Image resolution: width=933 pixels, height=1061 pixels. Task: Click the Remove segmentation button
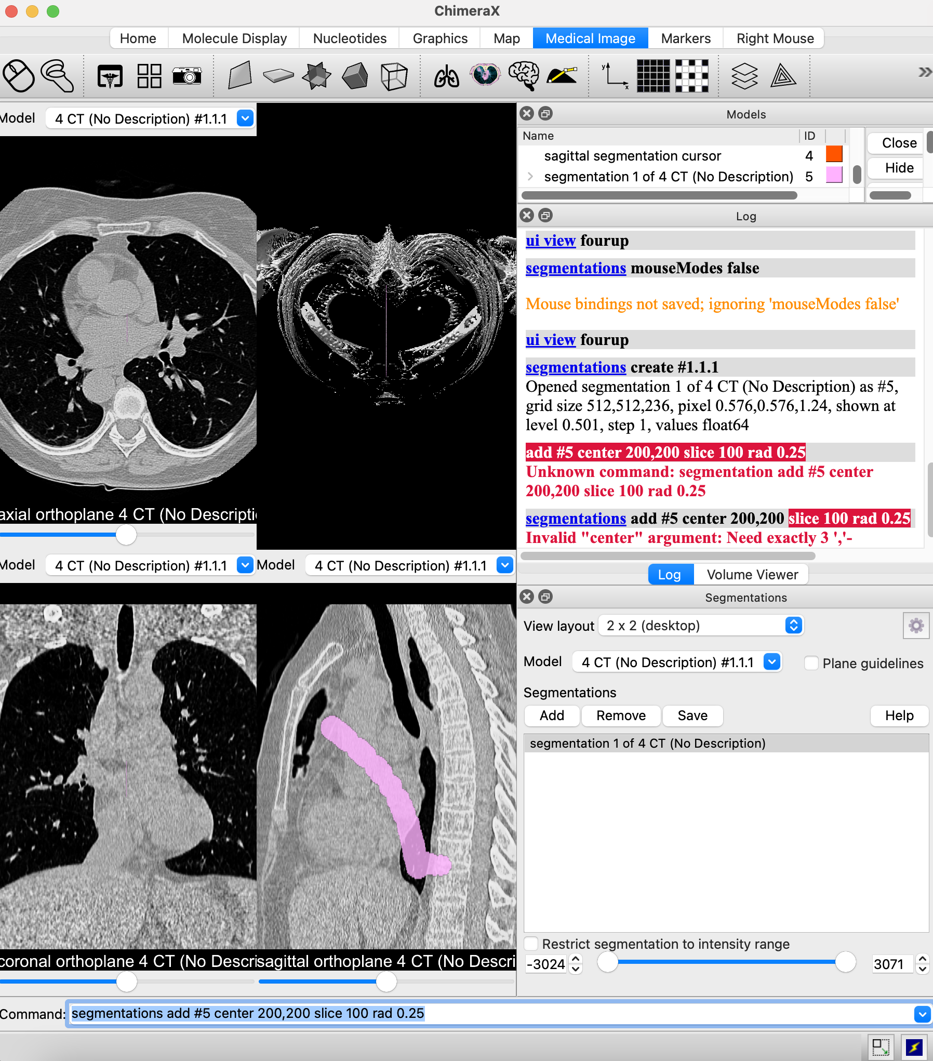click(x=621, y=715)
